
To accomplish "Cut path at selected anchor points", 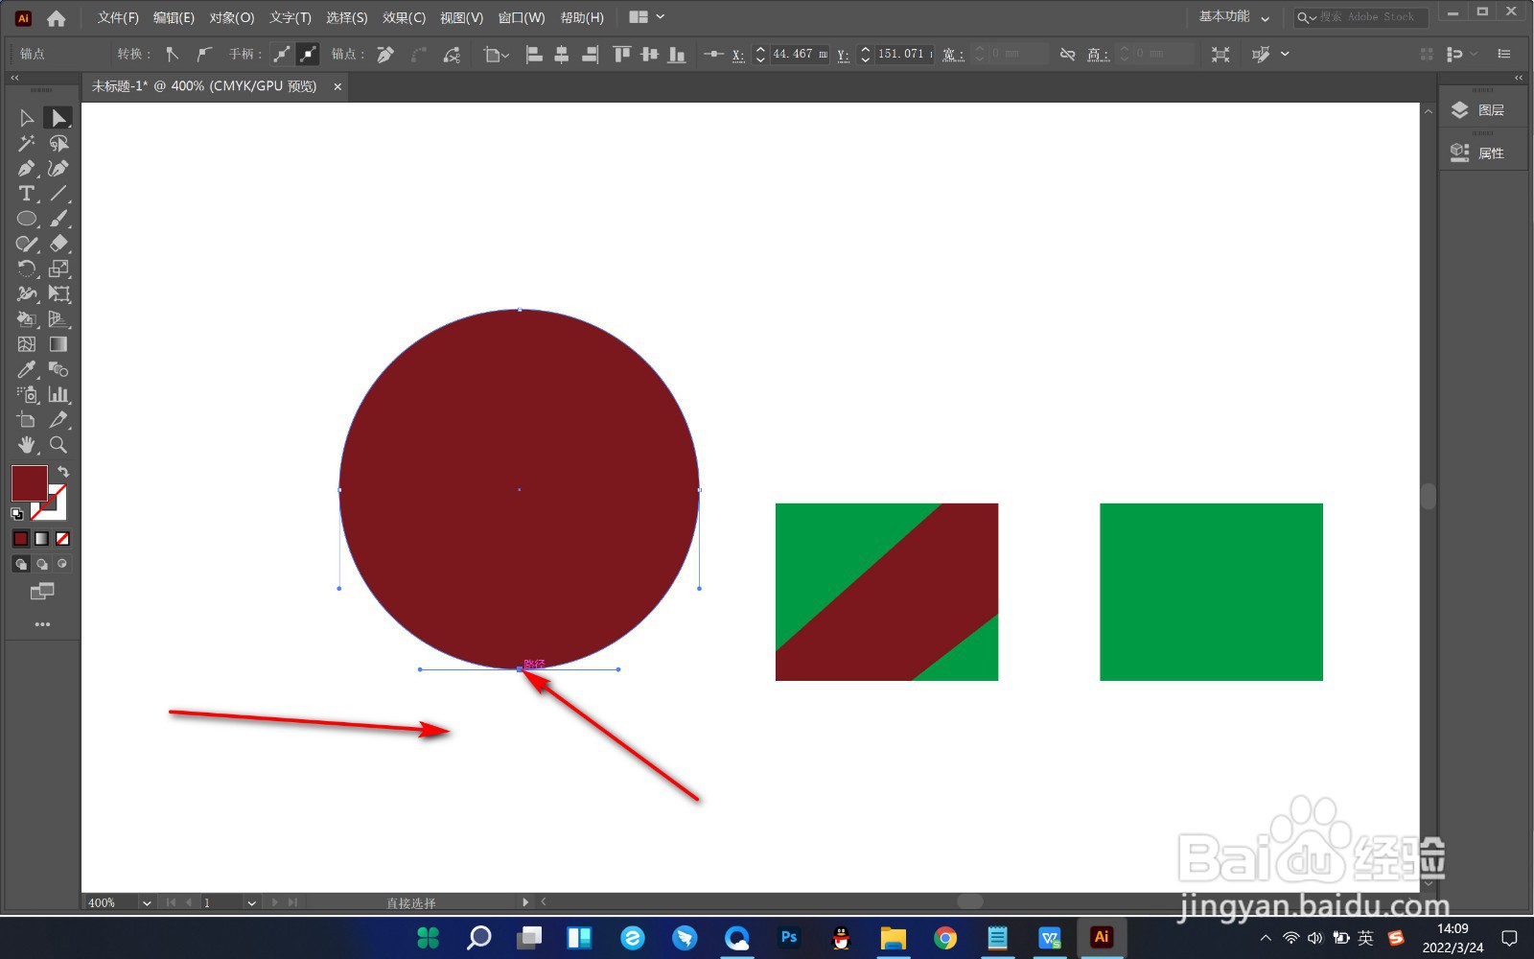I will tap(452, 55).
